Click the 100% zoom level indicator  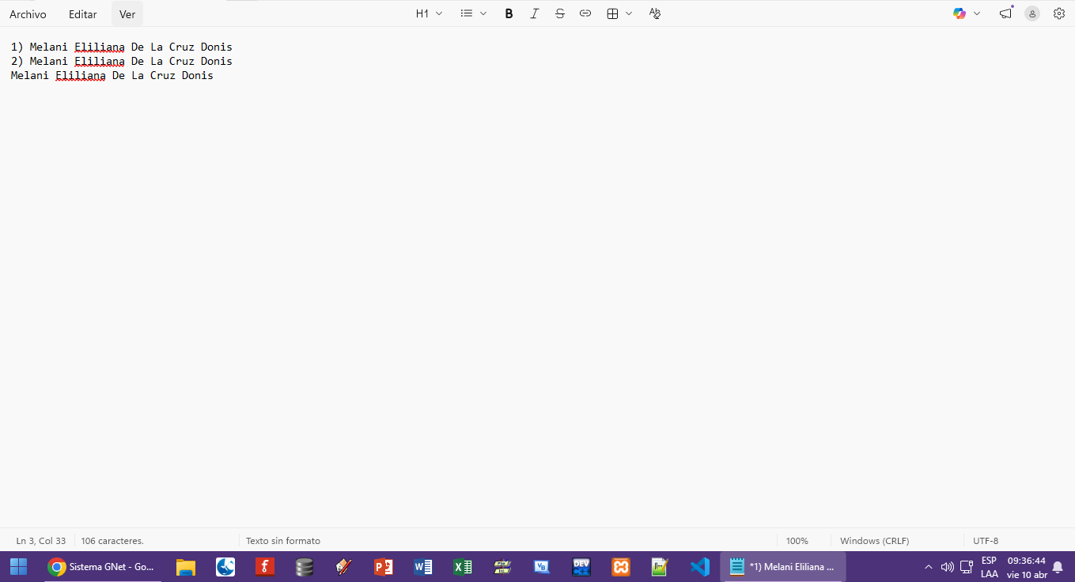click(797, 541)
